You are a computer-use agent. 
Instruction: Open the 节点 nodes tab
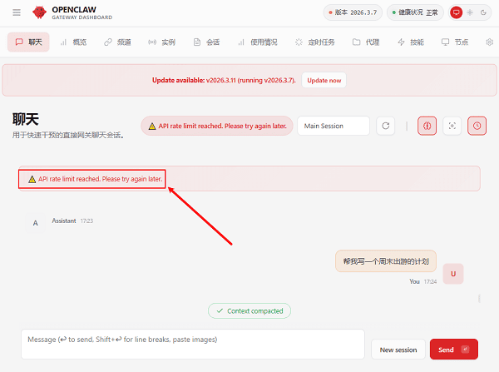pos(455,42)
